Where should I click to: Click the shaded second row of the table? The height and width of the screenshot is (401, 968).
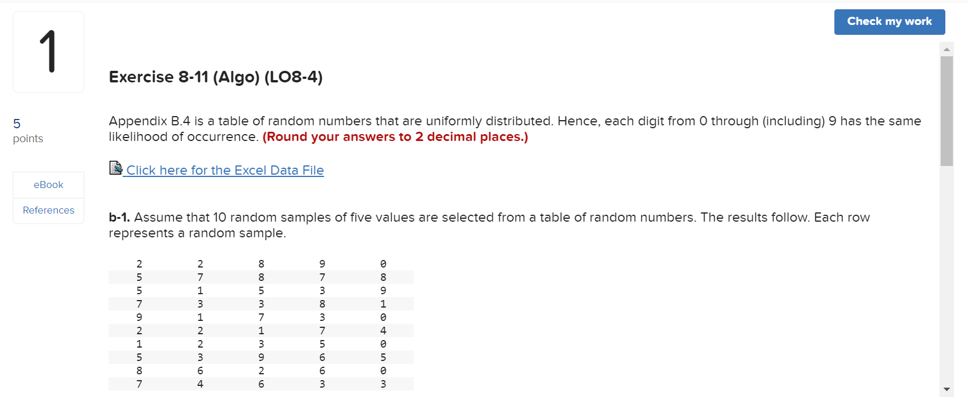coord(261,277)
